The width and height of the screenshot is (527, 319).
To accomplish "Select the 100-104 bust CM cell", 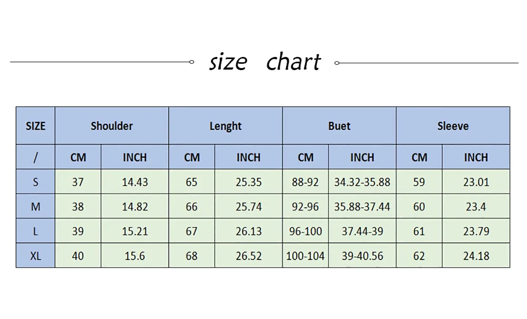I will coord(305,256).
